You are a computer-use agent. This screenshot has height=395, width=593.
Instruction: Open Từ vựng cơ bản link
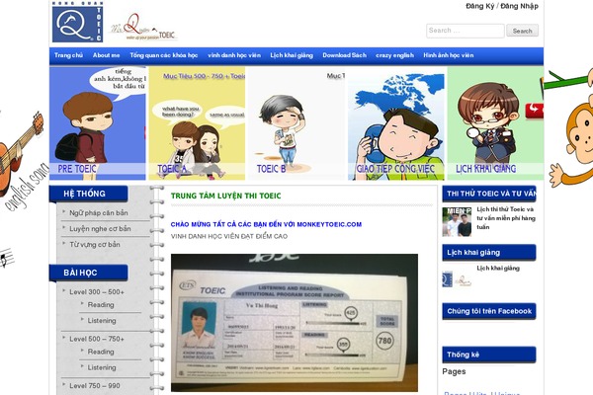(95, 245)
